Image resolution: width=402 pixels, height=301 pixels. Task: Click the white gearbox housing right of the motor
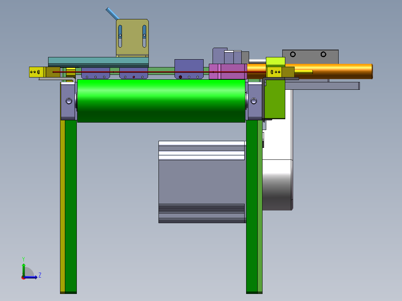(x=278, y=184)
